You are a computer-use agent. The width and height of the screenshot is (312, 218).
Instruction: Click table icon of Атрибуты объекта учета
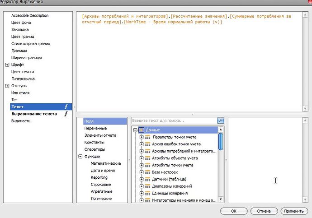(x=148, y=158)
